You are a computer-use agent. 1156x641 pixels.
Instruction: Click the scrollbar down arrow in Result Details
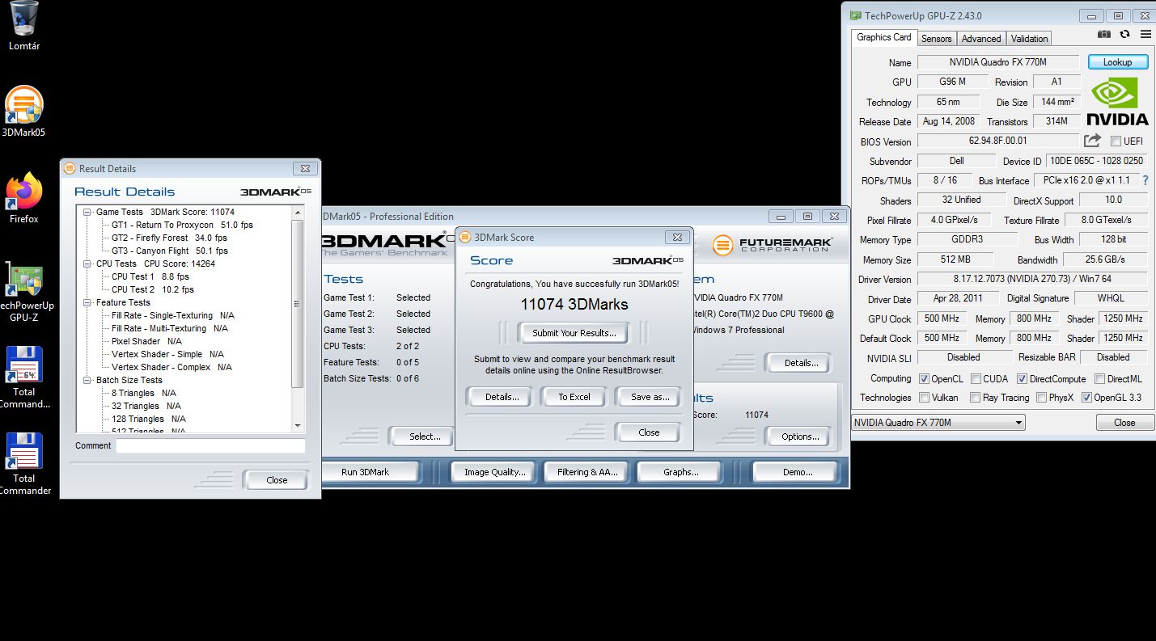297,426
